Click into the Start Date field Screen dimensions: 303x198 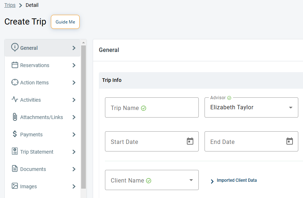click(x=152, y=141)
